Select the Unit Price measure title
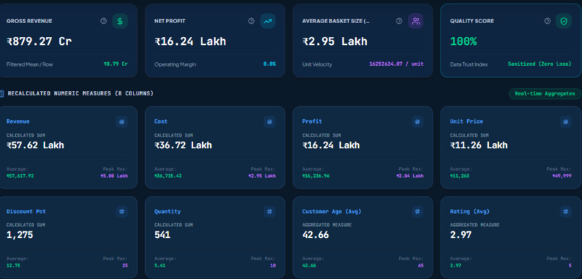Viewport: 582px width, 279px height. coord(466,121)
